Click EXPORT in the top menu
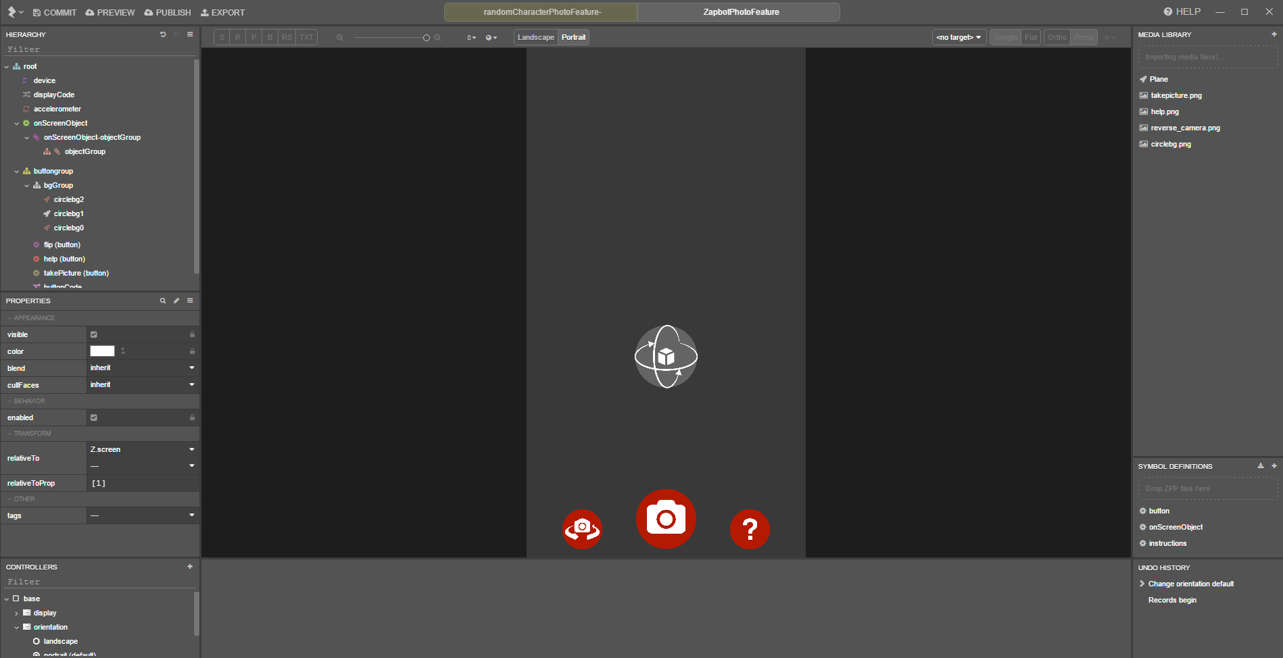The width and height of the screenshot is (1283, 658). 222,12
